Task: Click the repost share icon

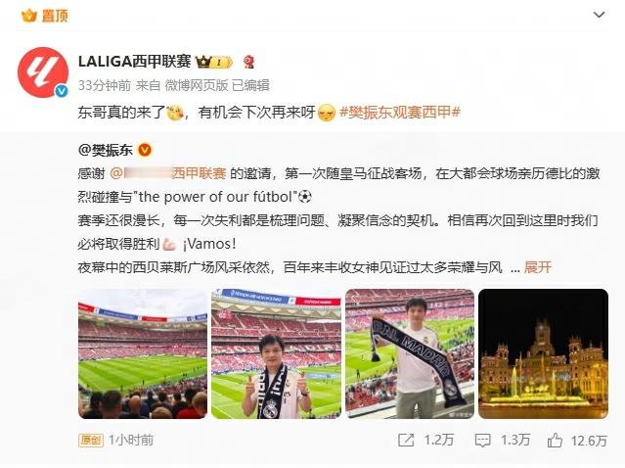Action: point(406,440)
